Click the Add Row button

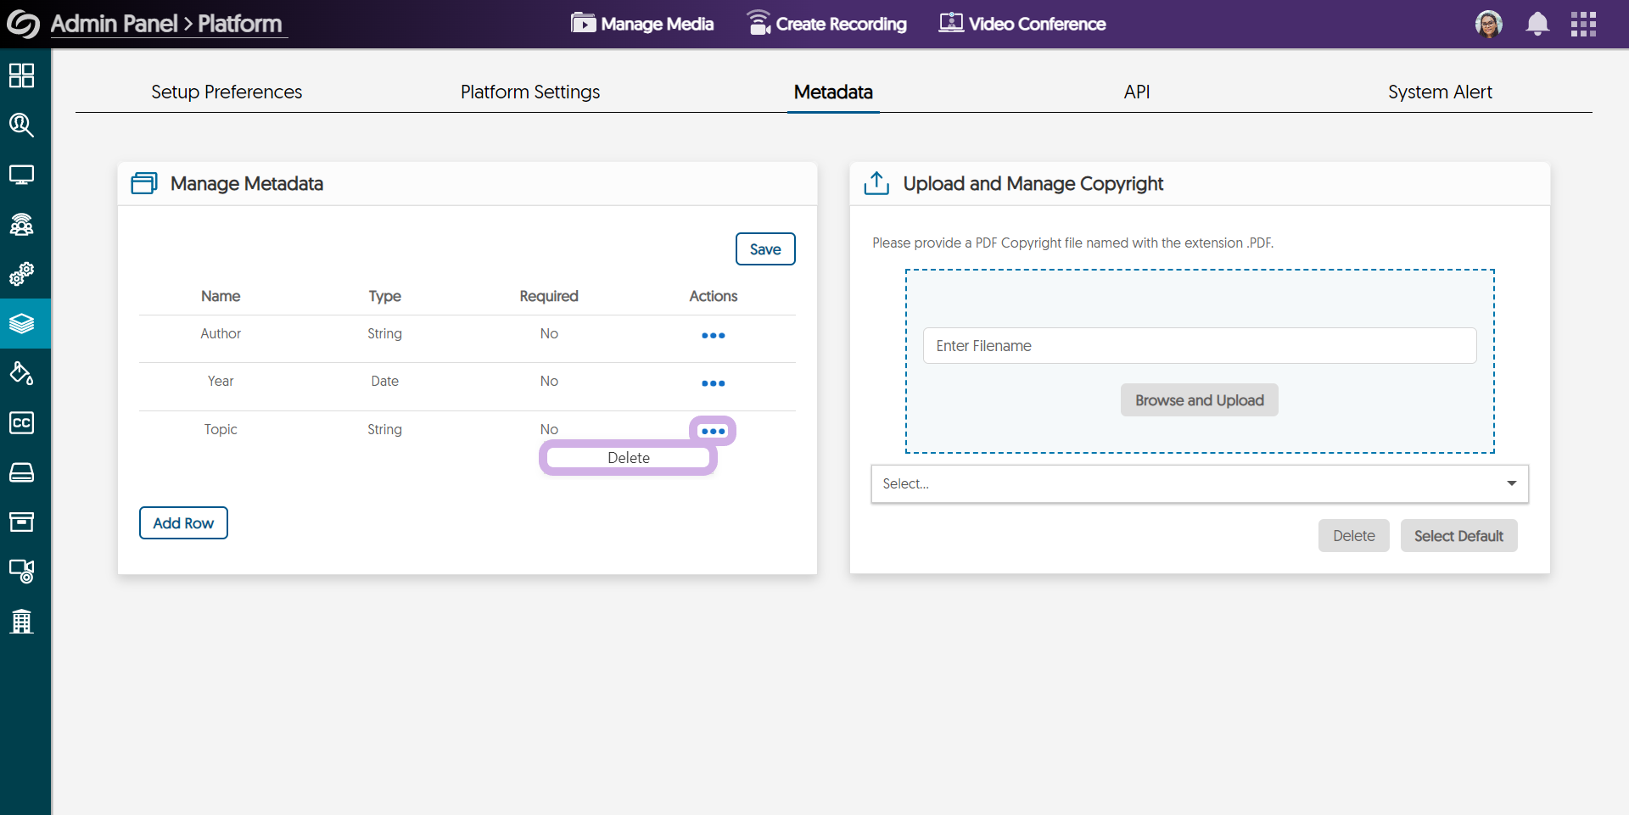tap(183, 523)
